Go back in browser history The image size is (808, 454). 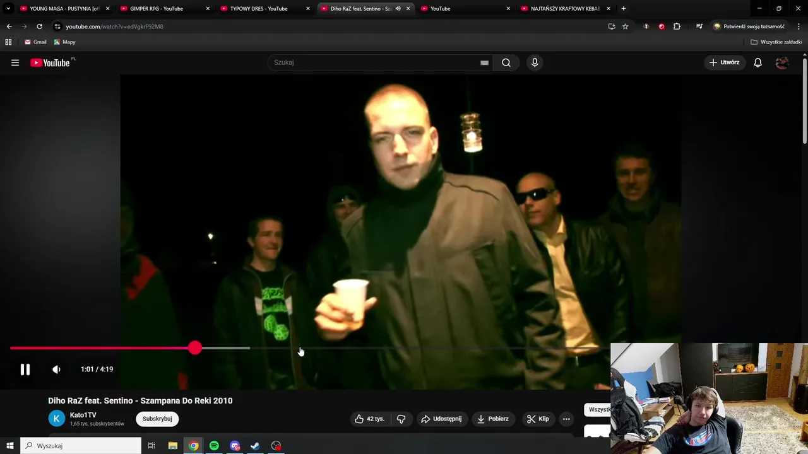click(x=9, y=26)
